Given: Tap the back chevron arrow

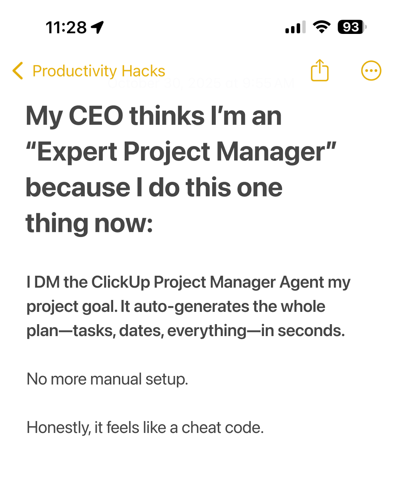Looking at the screenshot, I should (17, 71).
